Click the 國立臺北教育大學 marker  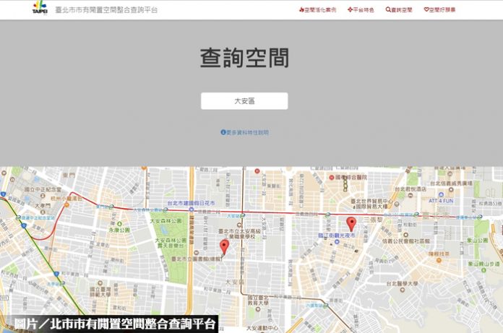tap(257, 309)
